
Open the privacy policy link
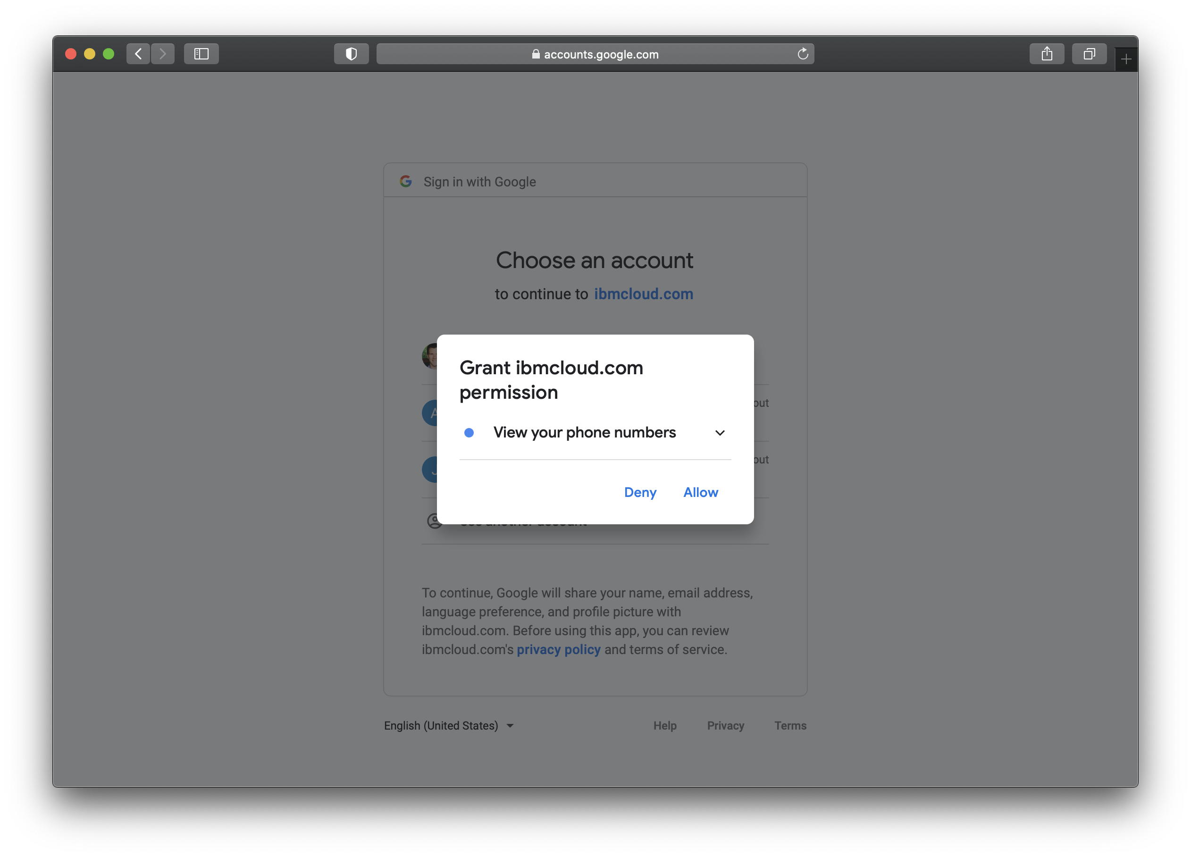click(x=558, y=649)
